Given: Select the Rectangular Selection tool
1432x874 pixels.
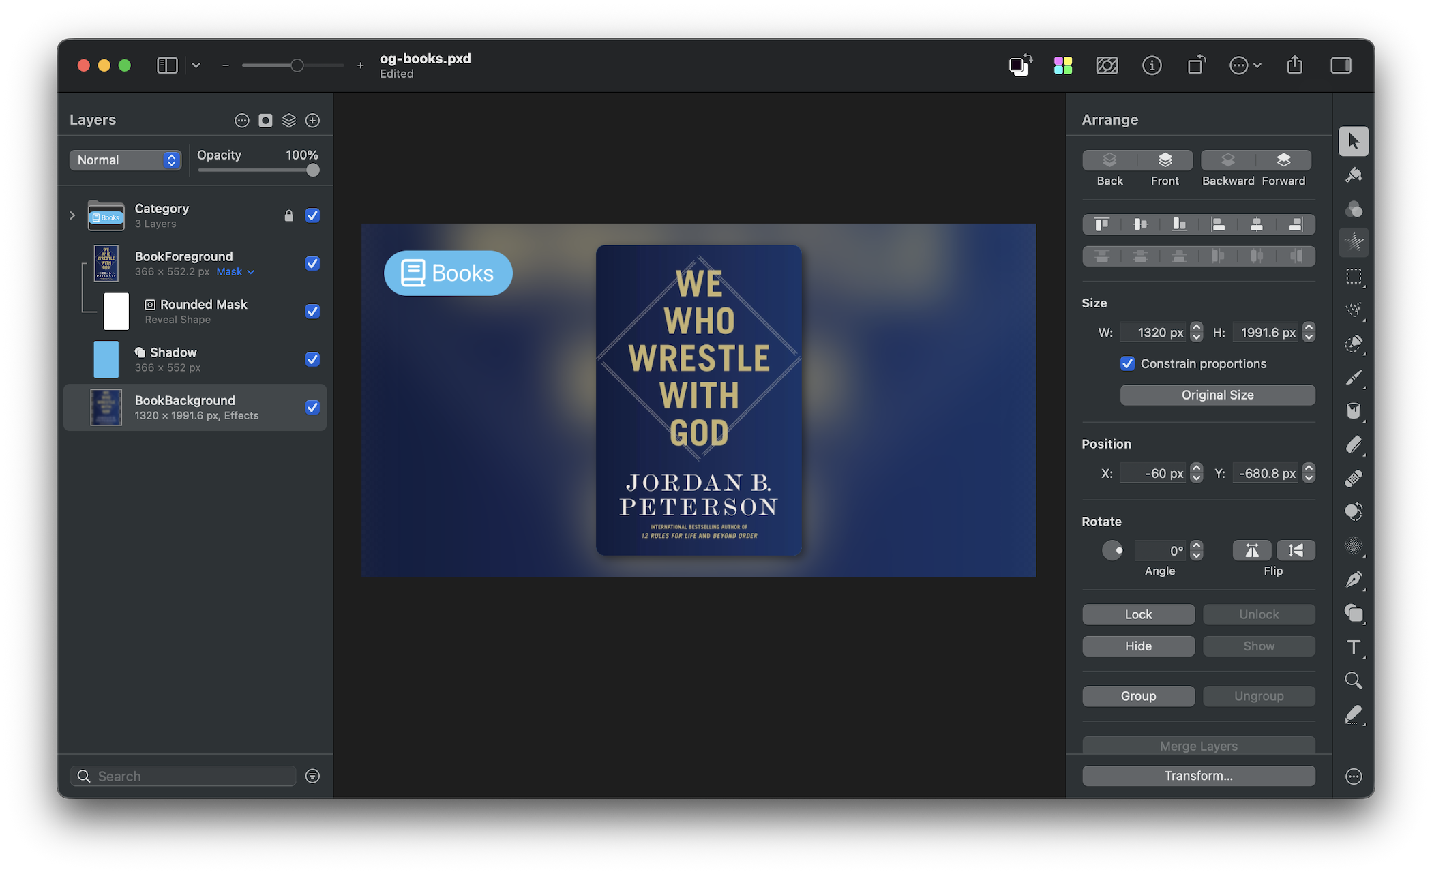Looking at the screenshot, I should coord(1354,276).
